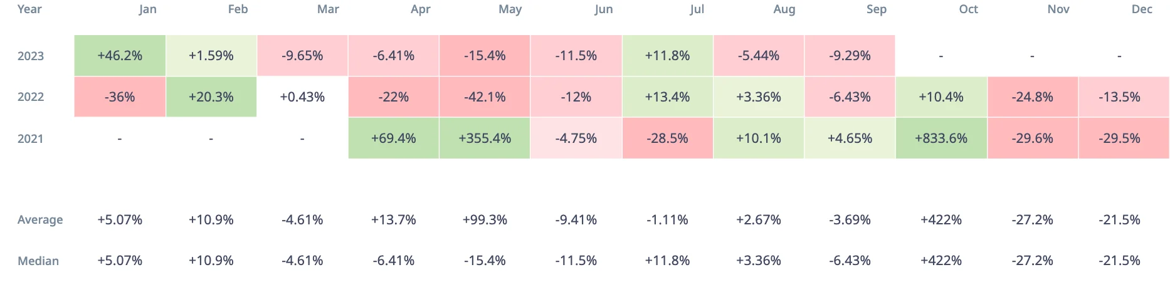Click the +99.3% average value for May

coord(485,220)
